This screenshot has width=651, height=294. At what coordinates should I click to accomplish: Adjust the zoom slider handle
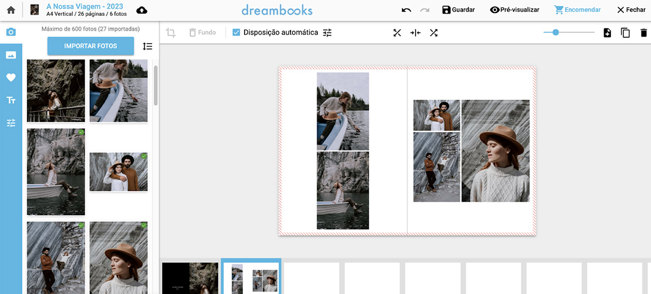(x=556, y=33)
